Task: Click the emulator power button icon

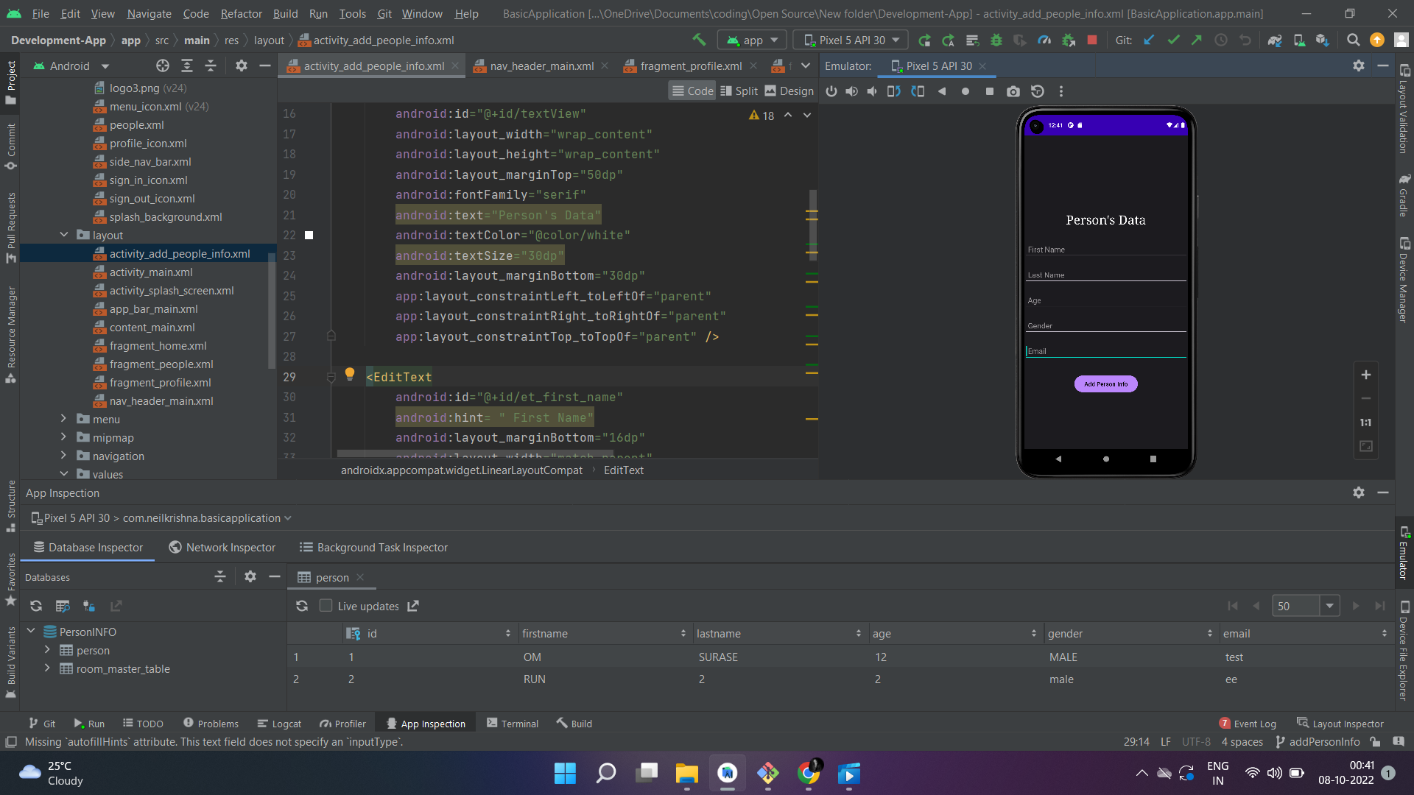Action: (x=831, y=91)
